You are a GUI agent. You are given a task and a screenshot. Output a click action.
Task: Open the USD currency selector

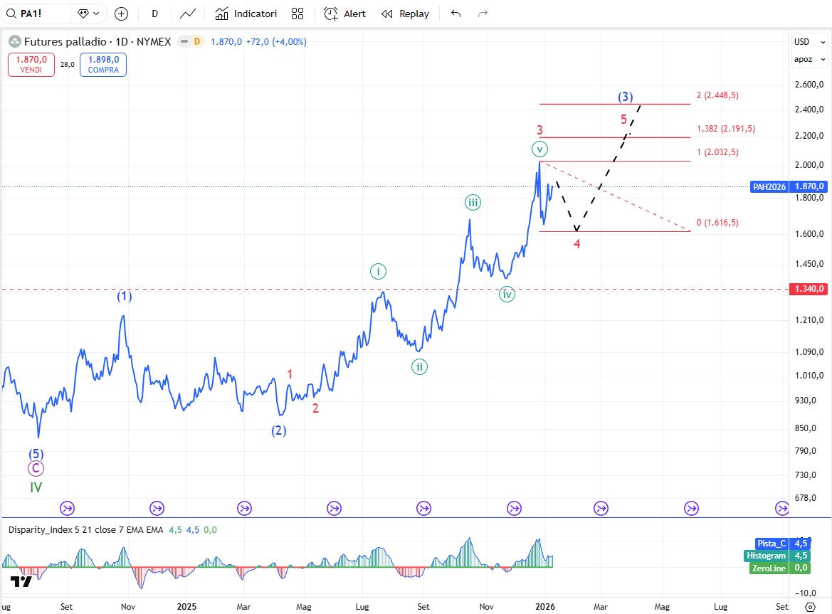802,41
